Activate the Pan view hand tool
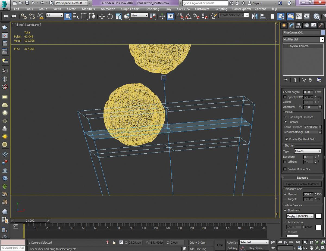The height and width of the screenshot is (251, 326). click(311, 248)
